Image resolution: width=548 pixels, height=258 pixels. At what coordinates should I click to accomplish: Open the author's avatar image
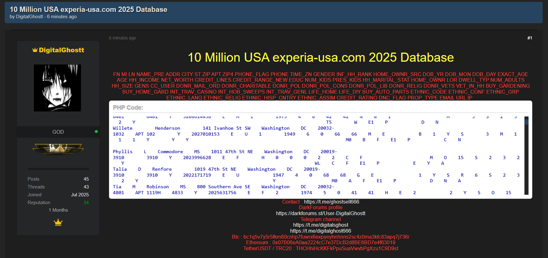click(x=57, y=88)
